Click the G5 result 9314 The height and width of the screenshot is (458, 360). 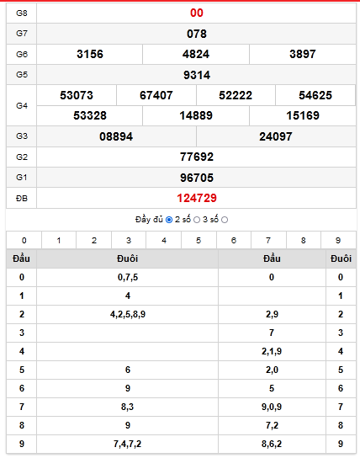197,75
